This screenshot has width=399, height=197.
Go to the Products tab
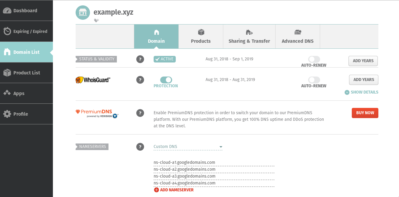click(201, 36)
